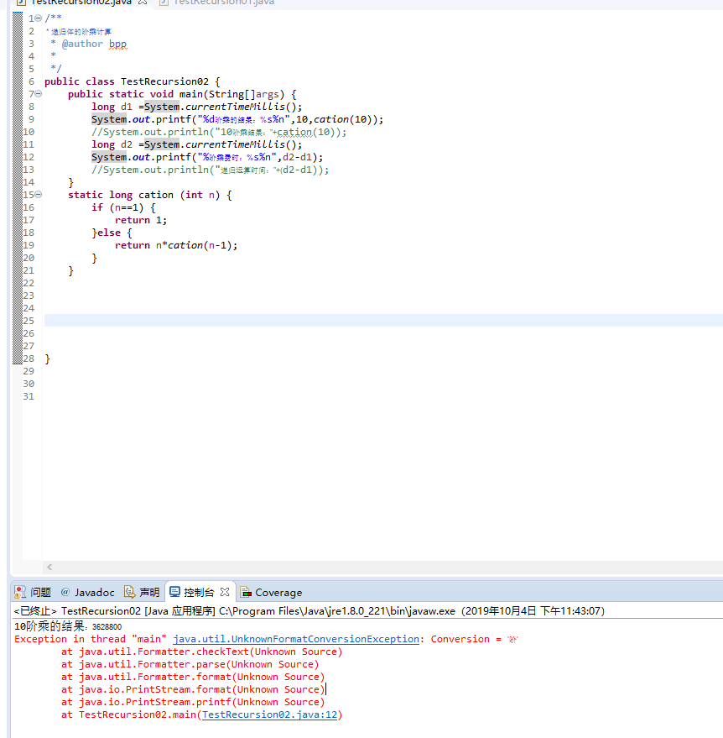This screenshot has width=723, height=738.
Task: Open the java.util.UnknownFormatConversionException link
Action: (296, 639)
